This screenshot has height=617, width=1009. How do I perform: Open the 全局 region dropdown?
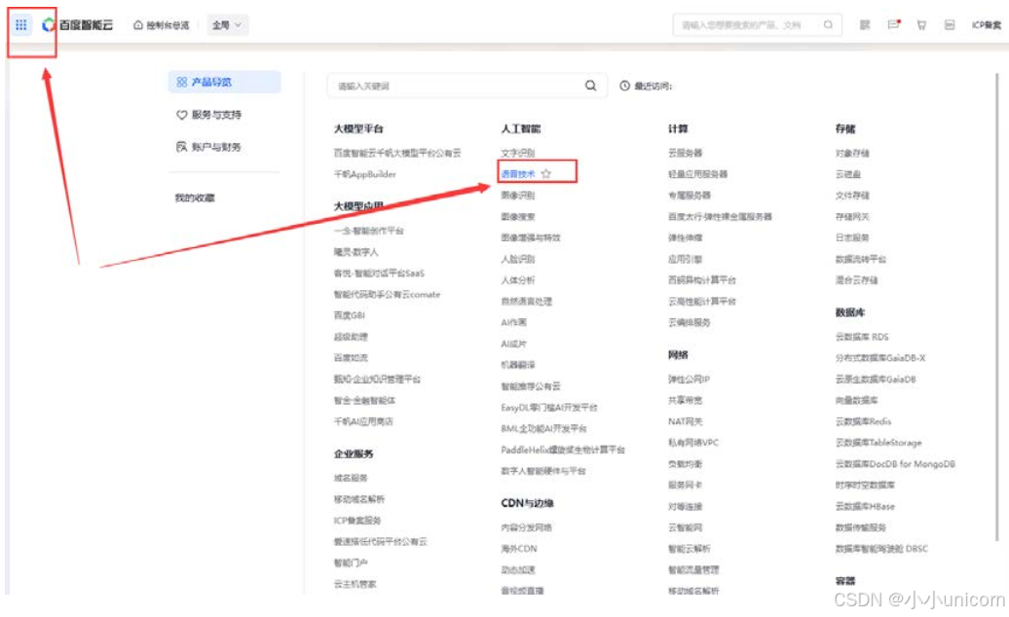pos(227,25)
